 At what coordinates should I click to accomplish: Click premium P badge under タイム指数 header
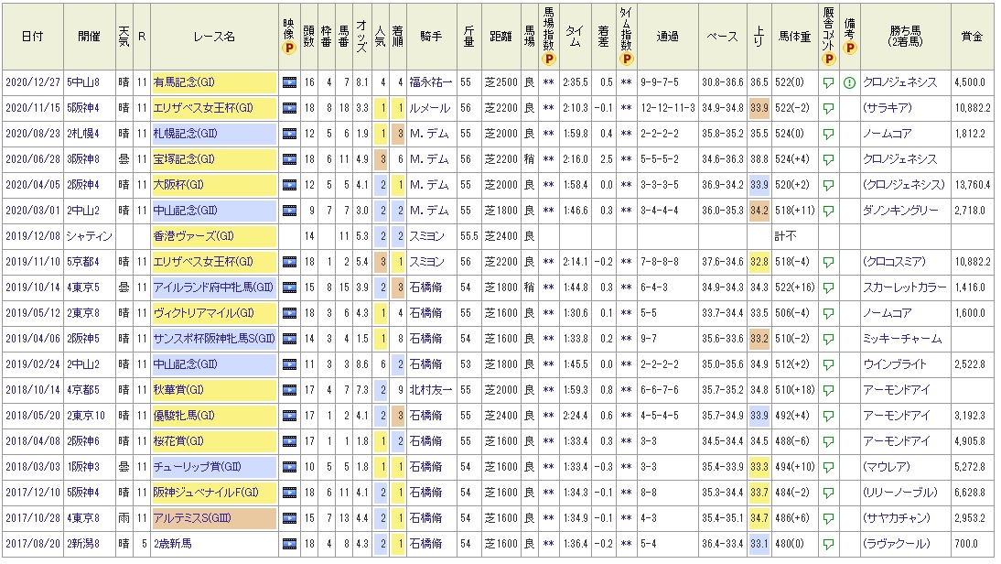point(627,60)
